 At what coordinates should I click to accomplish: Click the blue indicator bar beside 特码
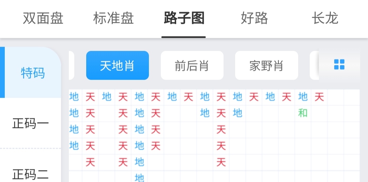coord(2,72)
